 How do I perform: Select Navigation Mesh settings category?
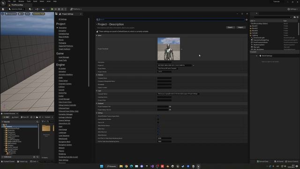pyautogui.click(x=65, y=142)
